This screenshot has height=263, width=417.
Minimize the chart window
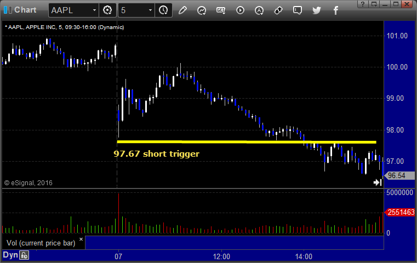click(x=385, y=4)
